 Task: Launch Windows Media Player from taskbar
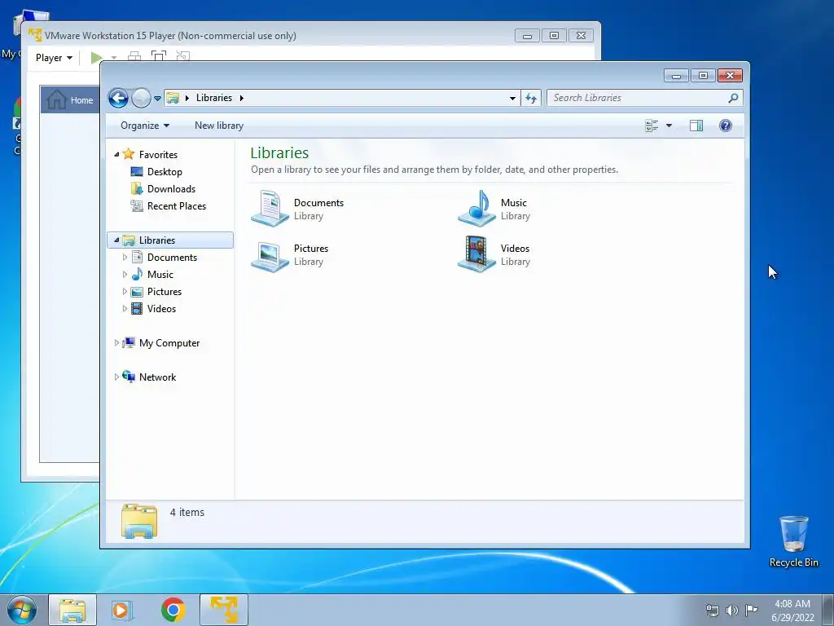click(x=121, y=610)
